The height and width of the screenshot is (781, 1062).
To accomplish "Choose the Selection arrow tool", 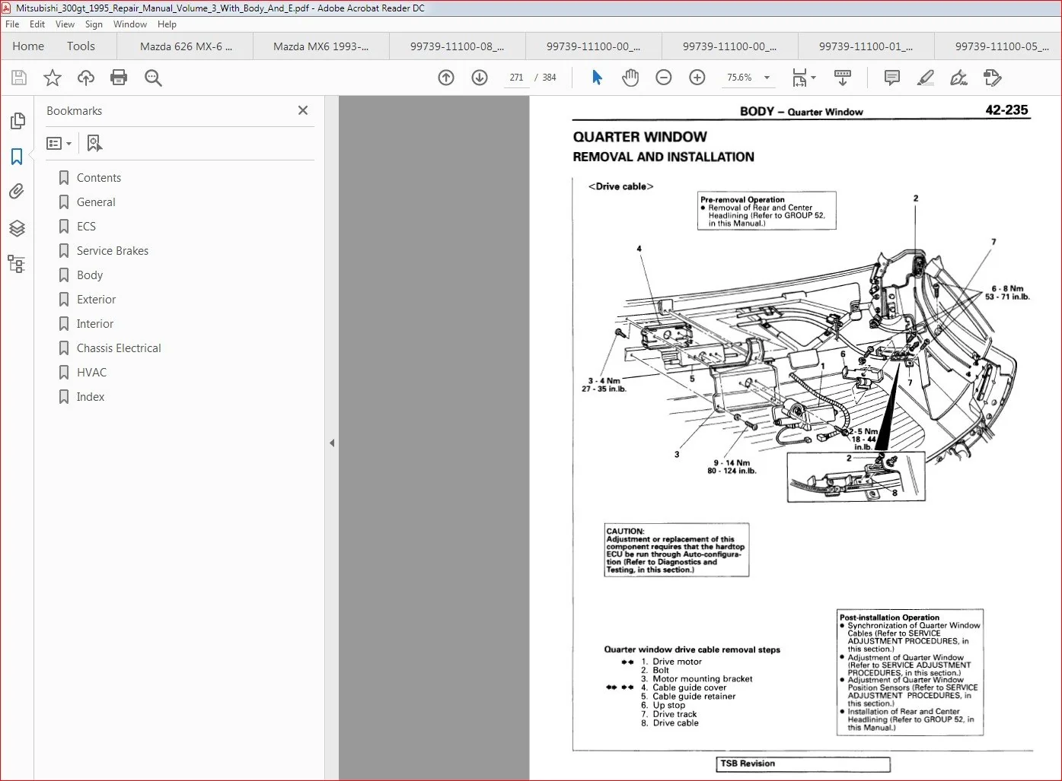I will 598,78.
